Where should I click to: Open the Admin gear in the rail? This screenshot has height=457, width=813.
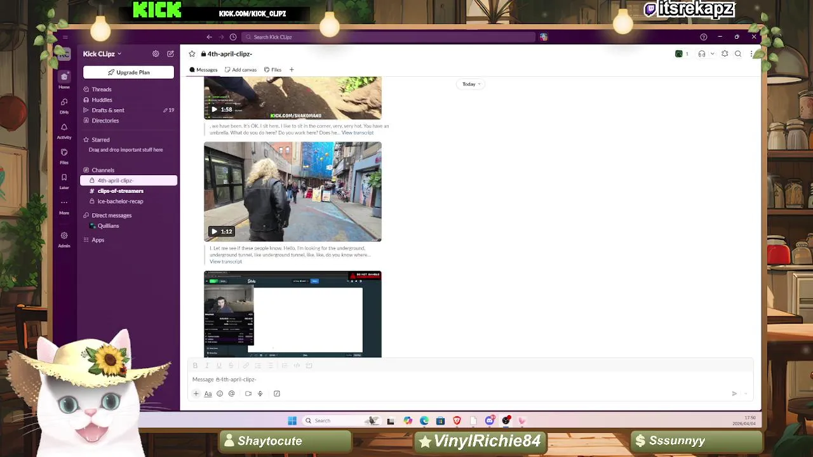pos(64,239)
